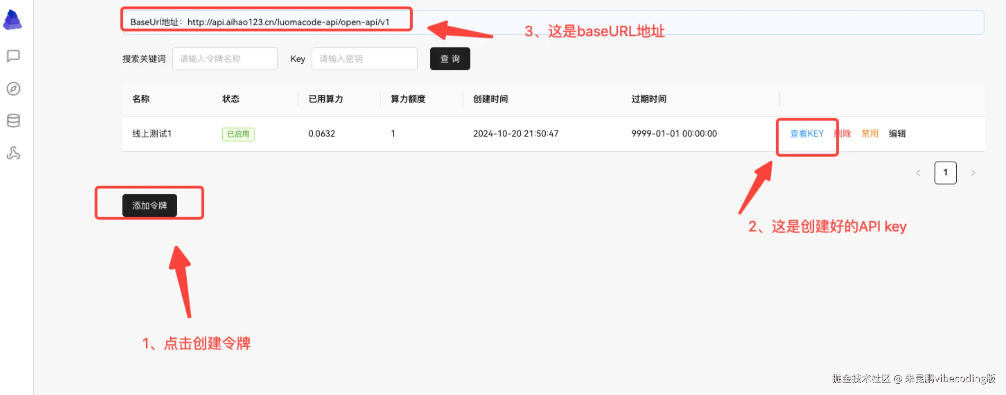This screenshot has width=1006, height=395.
Task: Open 查看KEY link for 线上测试1
Action: (807, 134)
